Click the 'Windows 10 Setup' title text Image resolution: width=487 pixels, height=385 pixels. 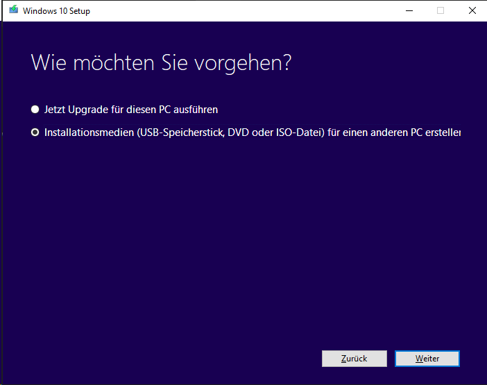pos(56,11)
